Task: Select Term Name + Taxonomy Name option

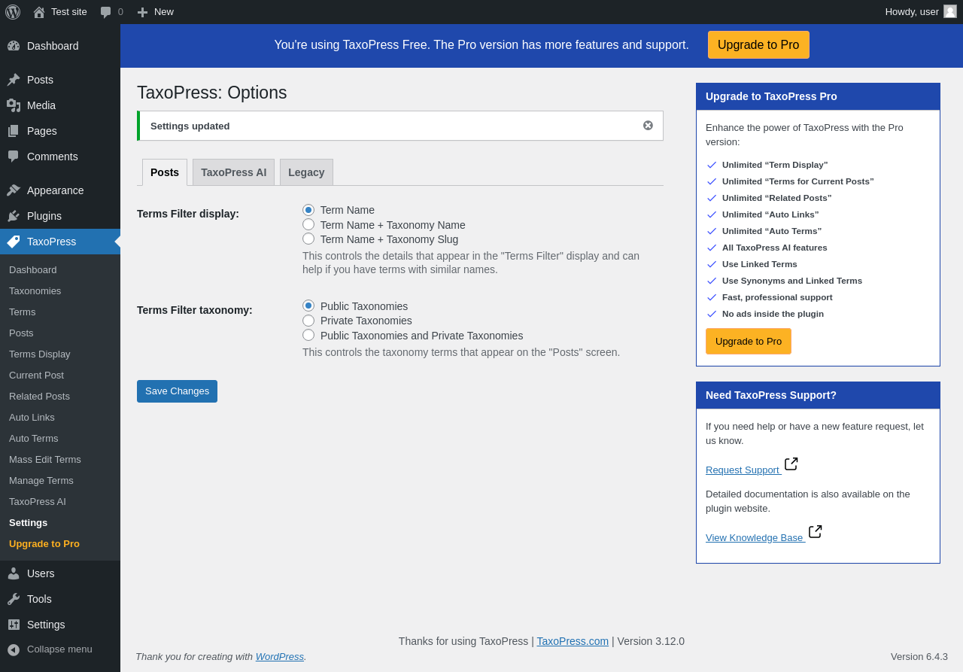Action: pyautogui.click(x=308, y=224)
